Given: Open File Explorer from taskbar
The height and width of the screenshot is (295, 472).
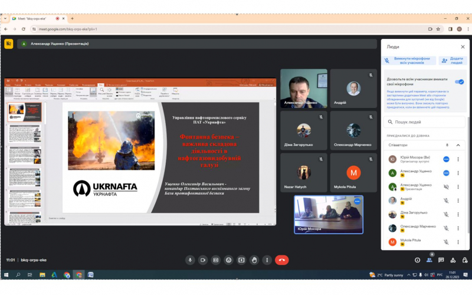Looking at the screenshot, I should [x=42, y=275].
